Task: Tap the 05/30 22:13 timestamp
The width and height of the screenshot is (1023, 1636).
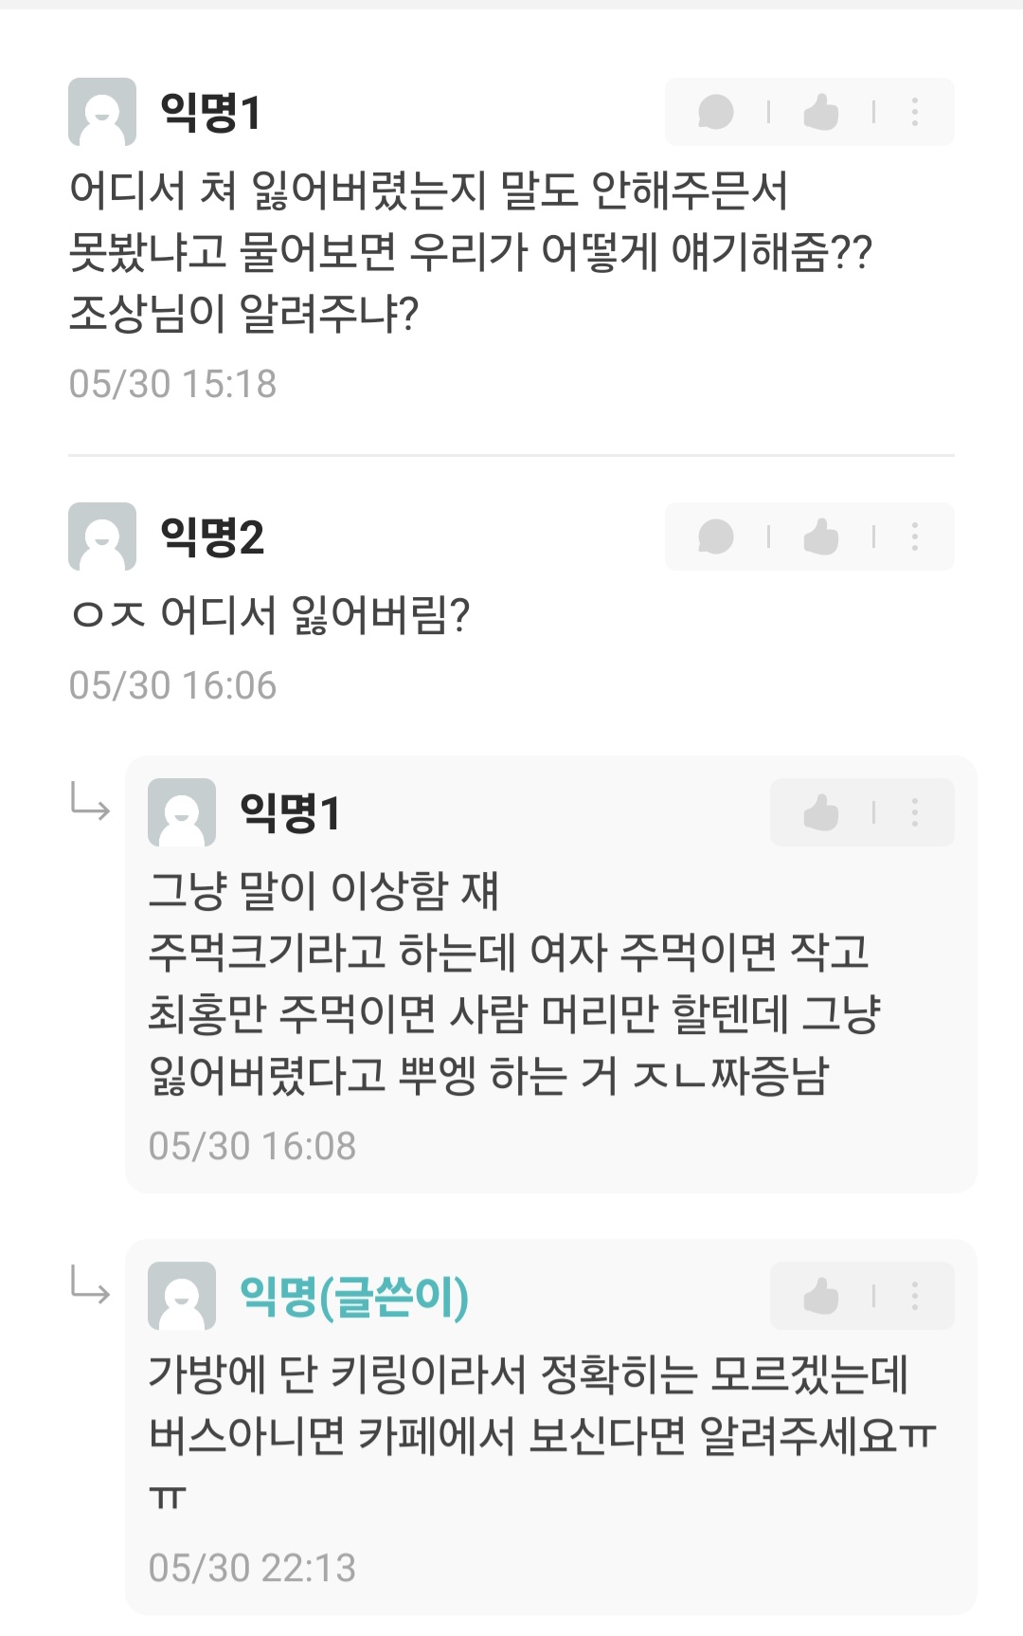Action: (252, 1568)
